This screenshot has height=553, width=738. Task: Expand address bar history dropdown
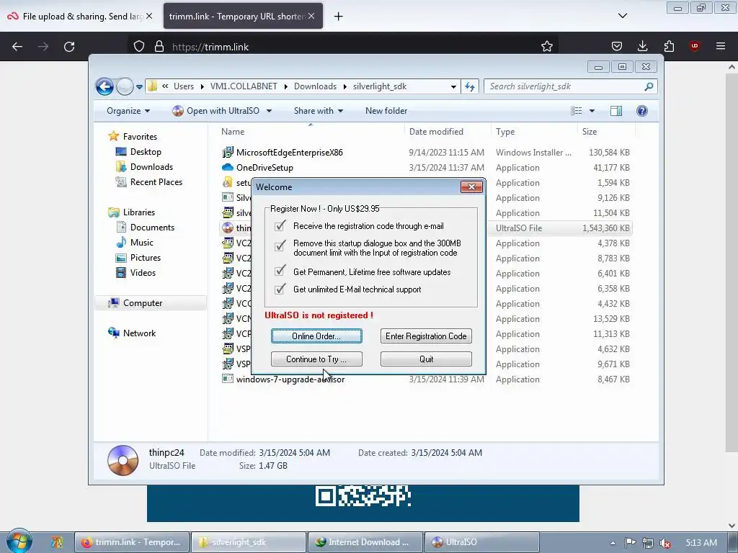pyautogui.click(x=453, y=86)
